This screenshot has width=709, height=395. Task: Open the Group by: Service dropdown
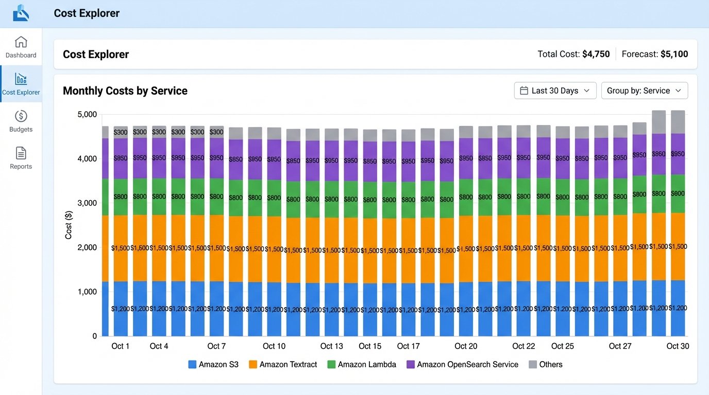coord(644,91)
